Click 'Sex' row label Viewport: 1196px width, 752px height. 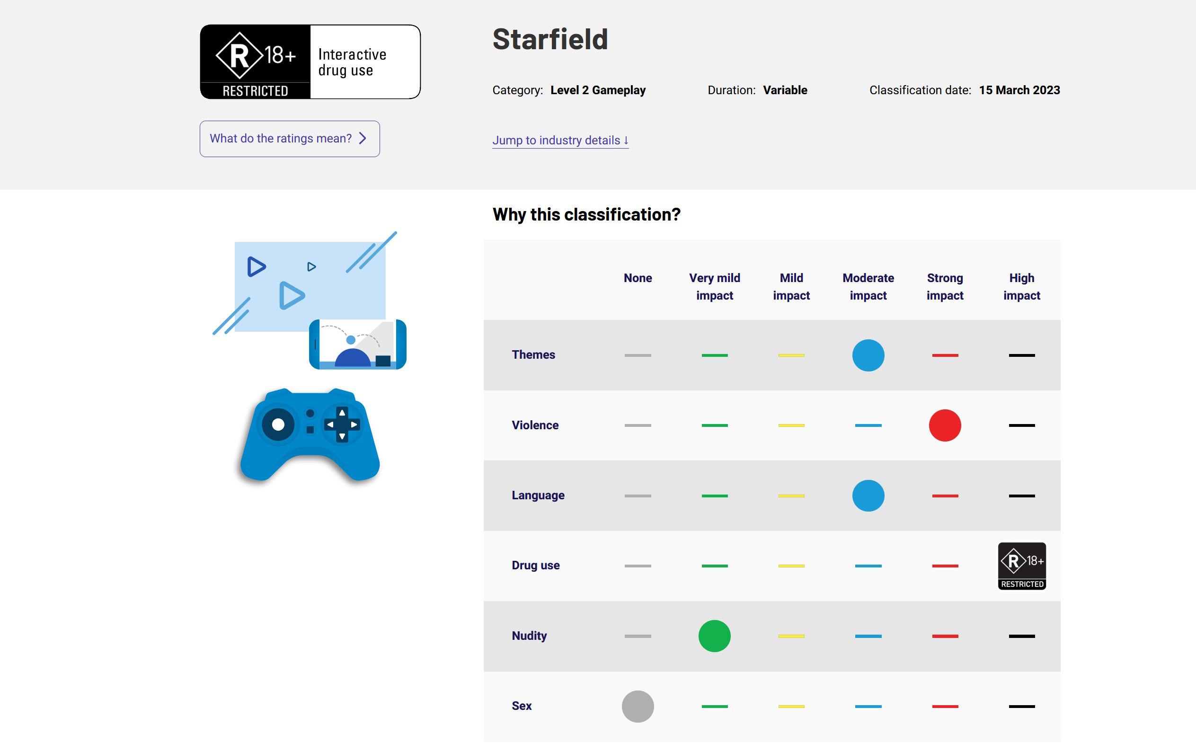click(522, 706)
